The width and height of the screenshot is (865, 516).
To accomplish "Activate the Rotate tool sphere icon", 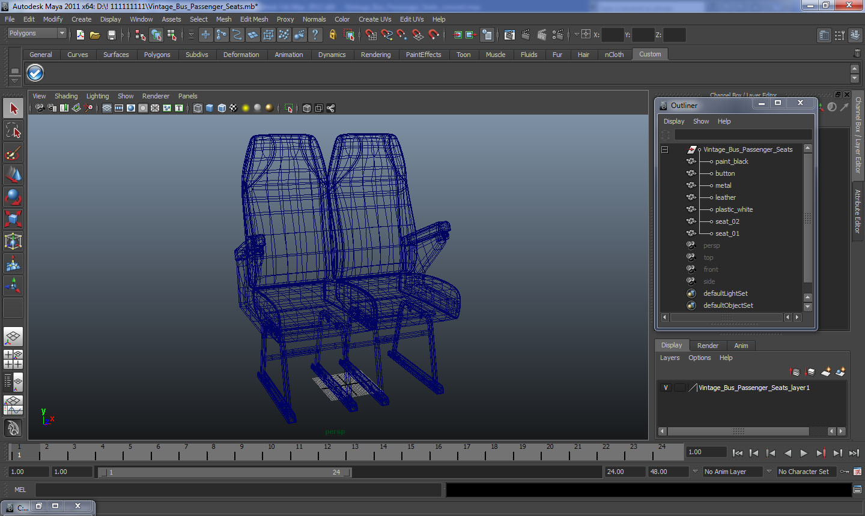I will coord(13,197).
